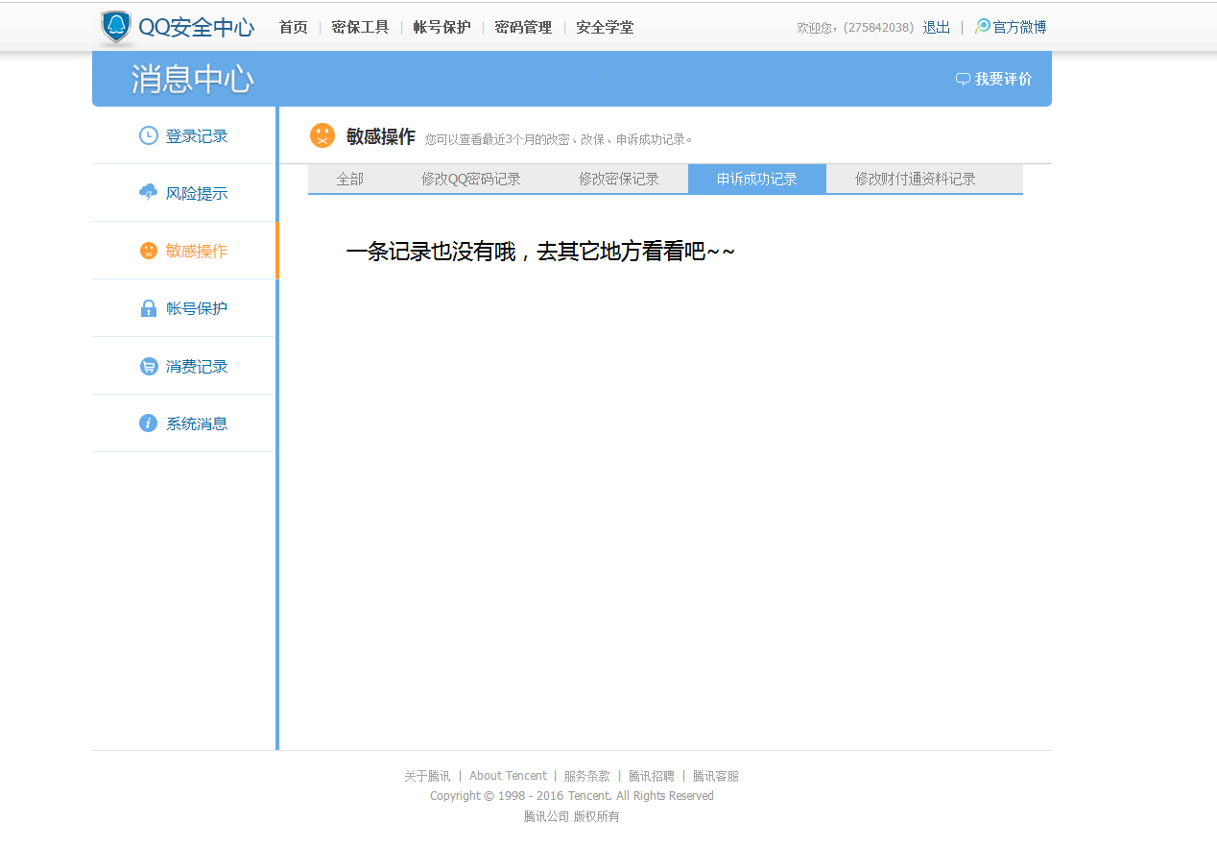The image size is (1217, 846).
Task: Click the About Tencent footer link
Action: (x=508, y=776)
